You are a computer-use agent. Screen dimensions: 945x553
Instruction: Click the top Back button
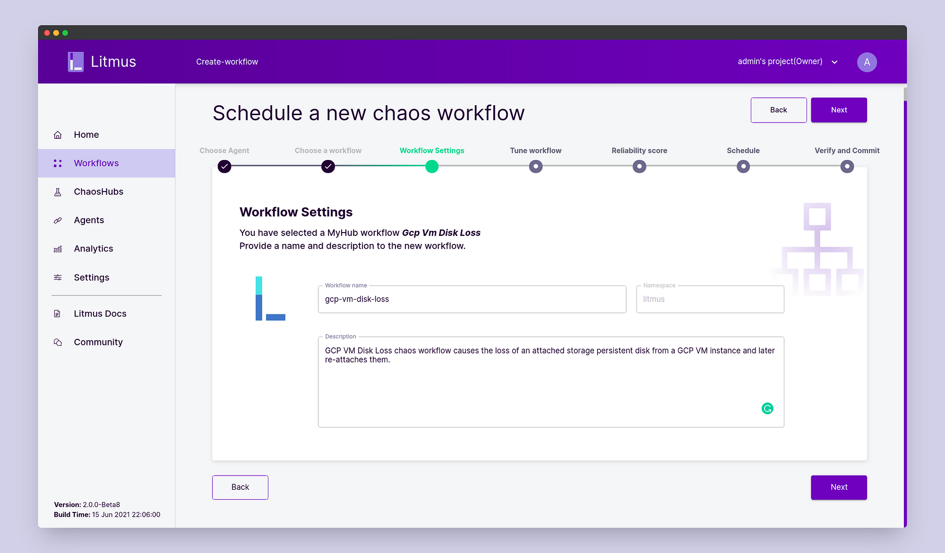(x=779, y=110)
